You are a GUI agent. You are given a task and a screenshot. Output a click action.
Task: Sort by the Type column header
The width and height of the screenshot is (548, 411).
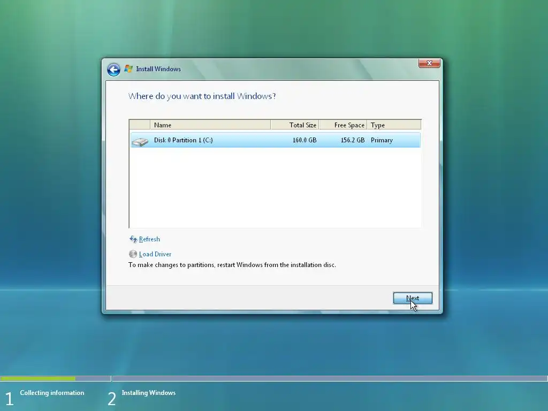coord(394,125)
